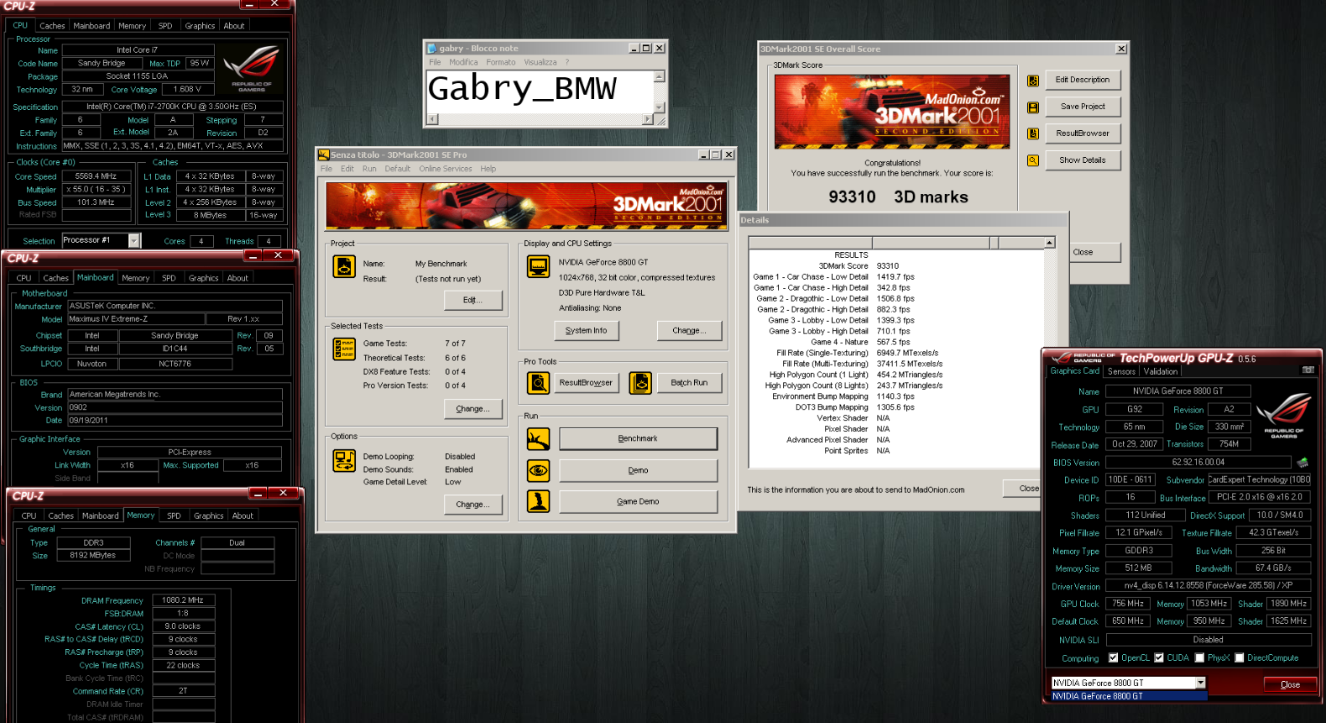The height and width of the screenshot is (723, 1326).
Task: Click the 3DMark2001 SE Pro title bar icon
Action: click(323, 155)
